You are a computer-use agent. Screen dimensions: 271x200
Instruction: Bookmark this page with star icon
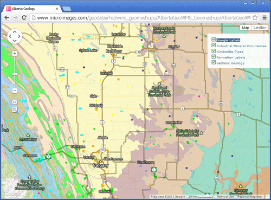coord(255,17)
